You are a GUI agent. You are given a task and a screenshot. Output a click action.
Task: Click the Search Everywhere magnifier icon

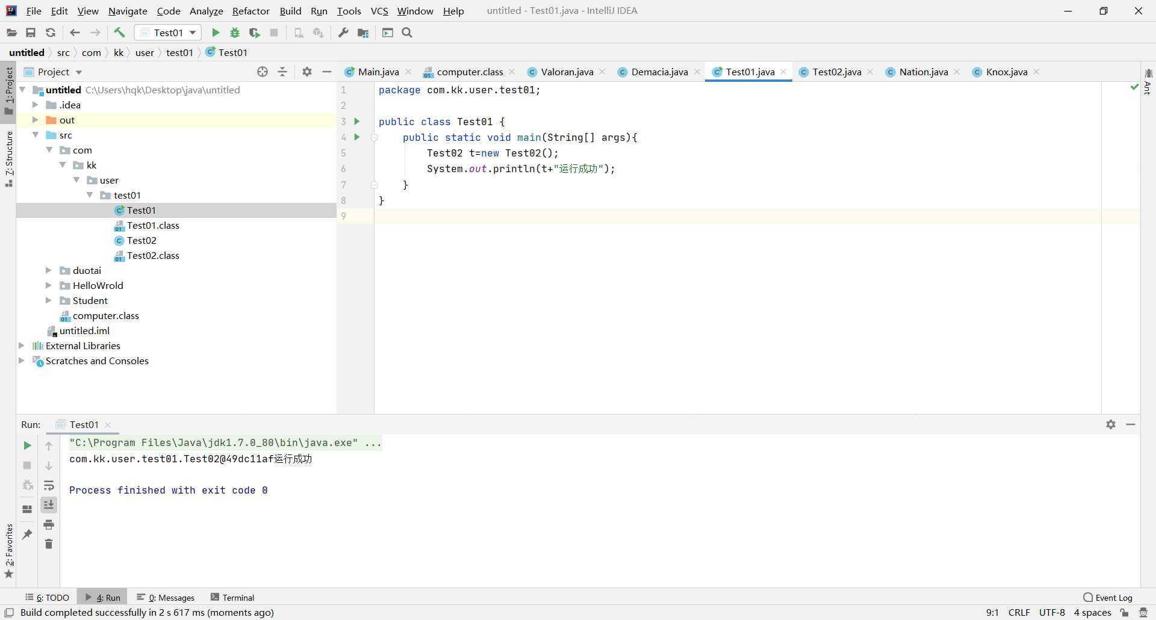click(x=407, y=33)
